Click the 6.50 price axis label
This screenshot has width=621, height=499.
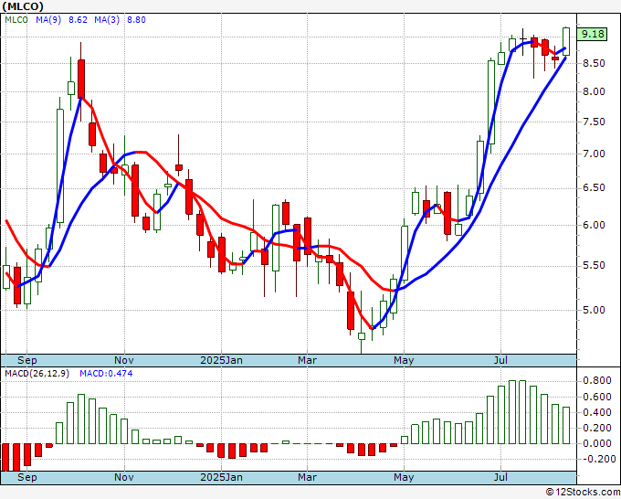[594, 188]
